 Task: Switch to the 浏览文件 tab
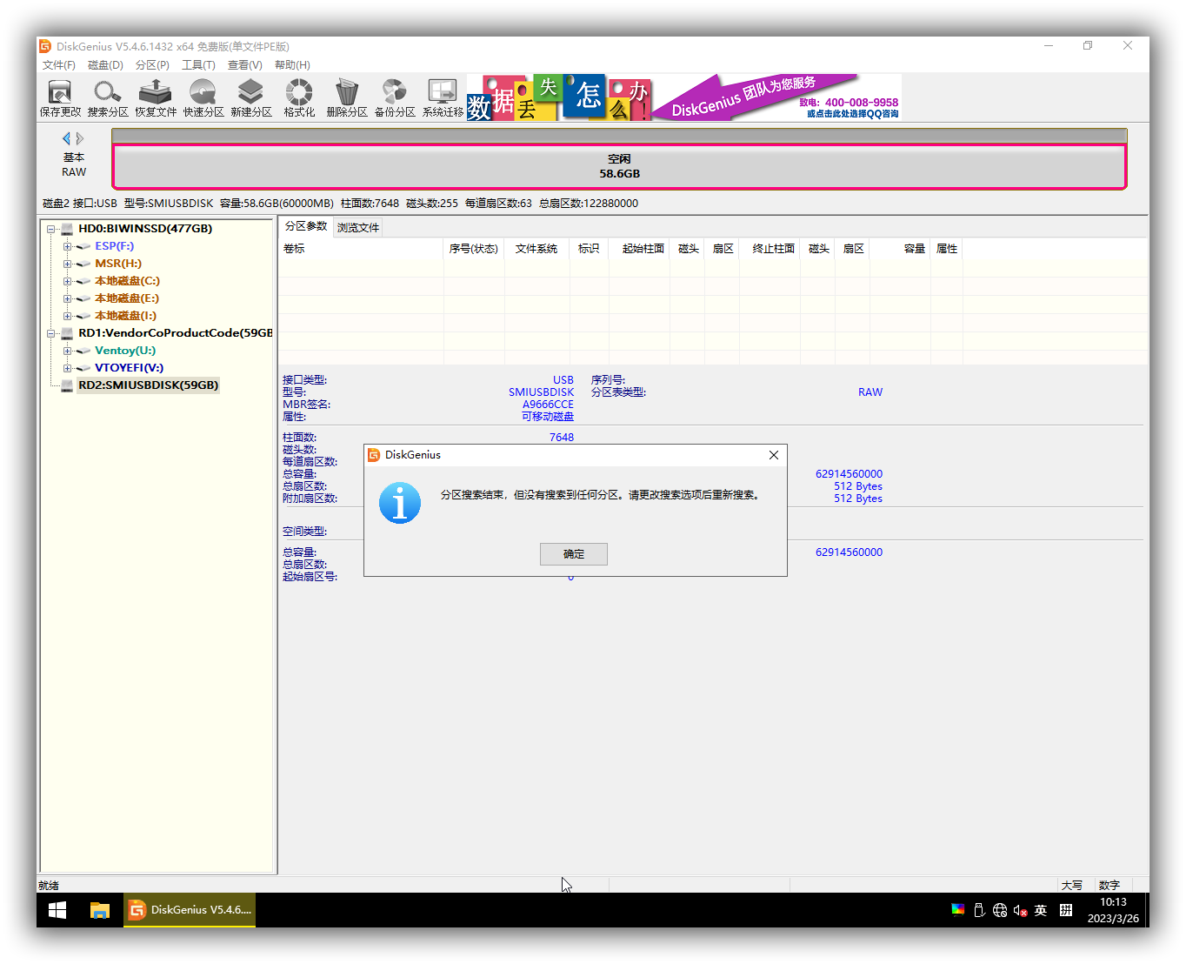click(358, 228)
